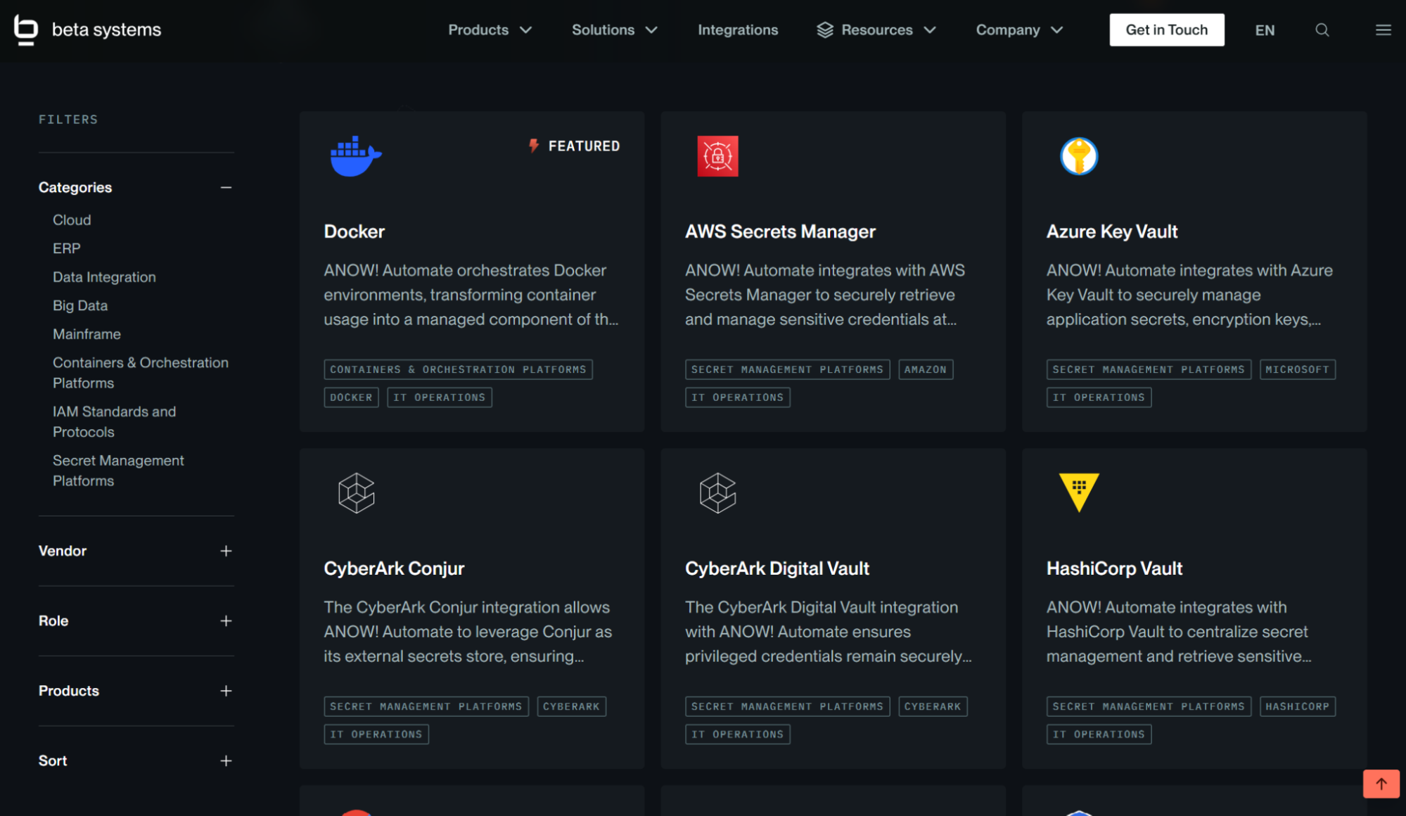Click IT Operations tag on HashiCorp Vault card
Viewport: 1406px width, 816px height.
(1099, 734)
